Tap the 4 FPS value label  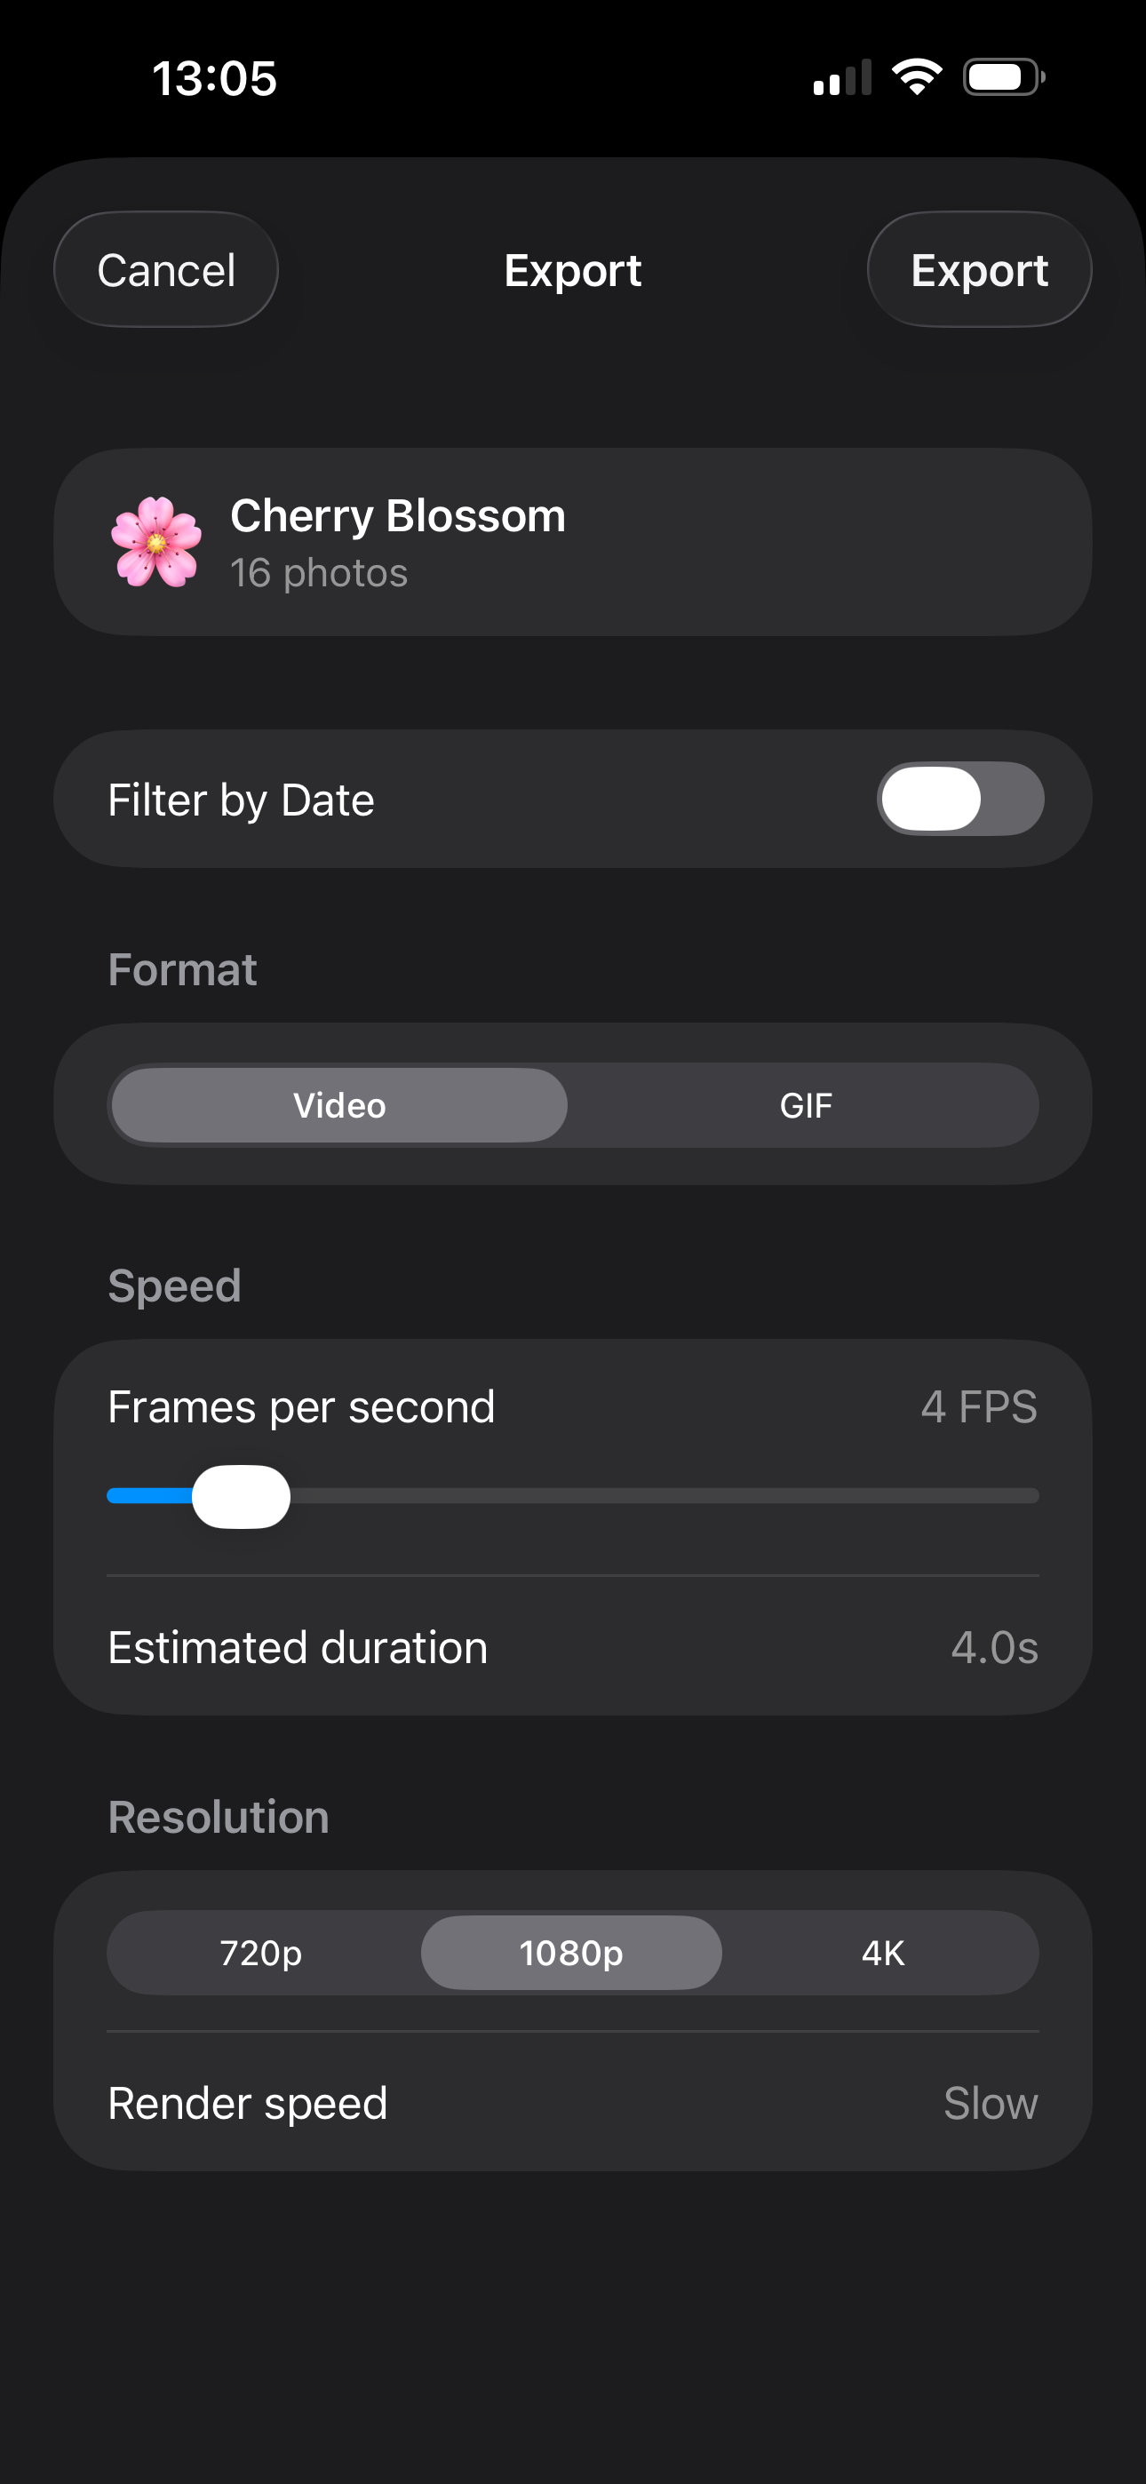[978, 1408]
